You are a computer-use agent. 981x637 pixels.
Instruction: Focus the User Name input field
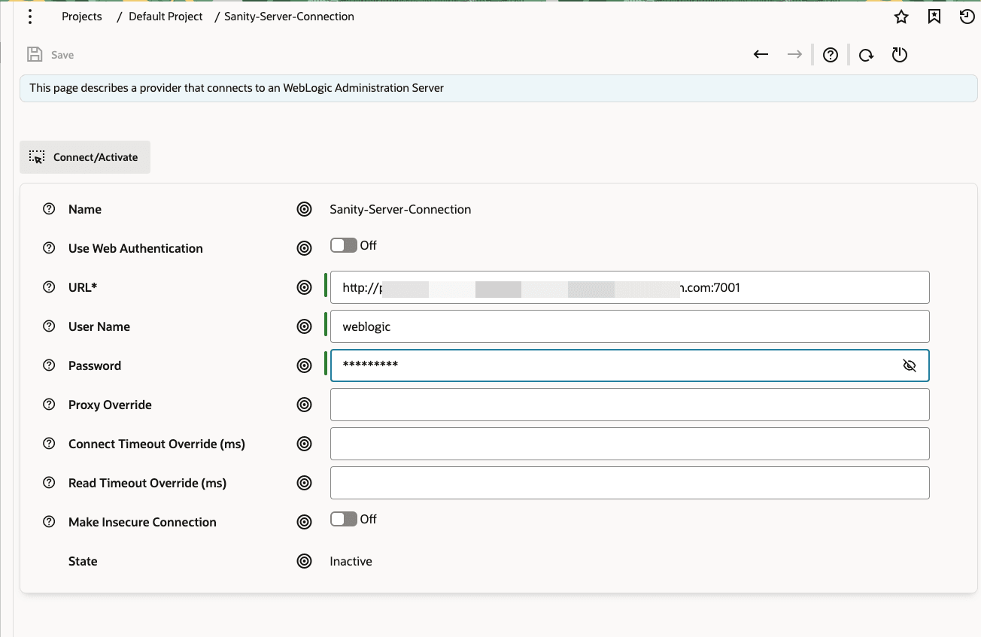tap(630, 326)
